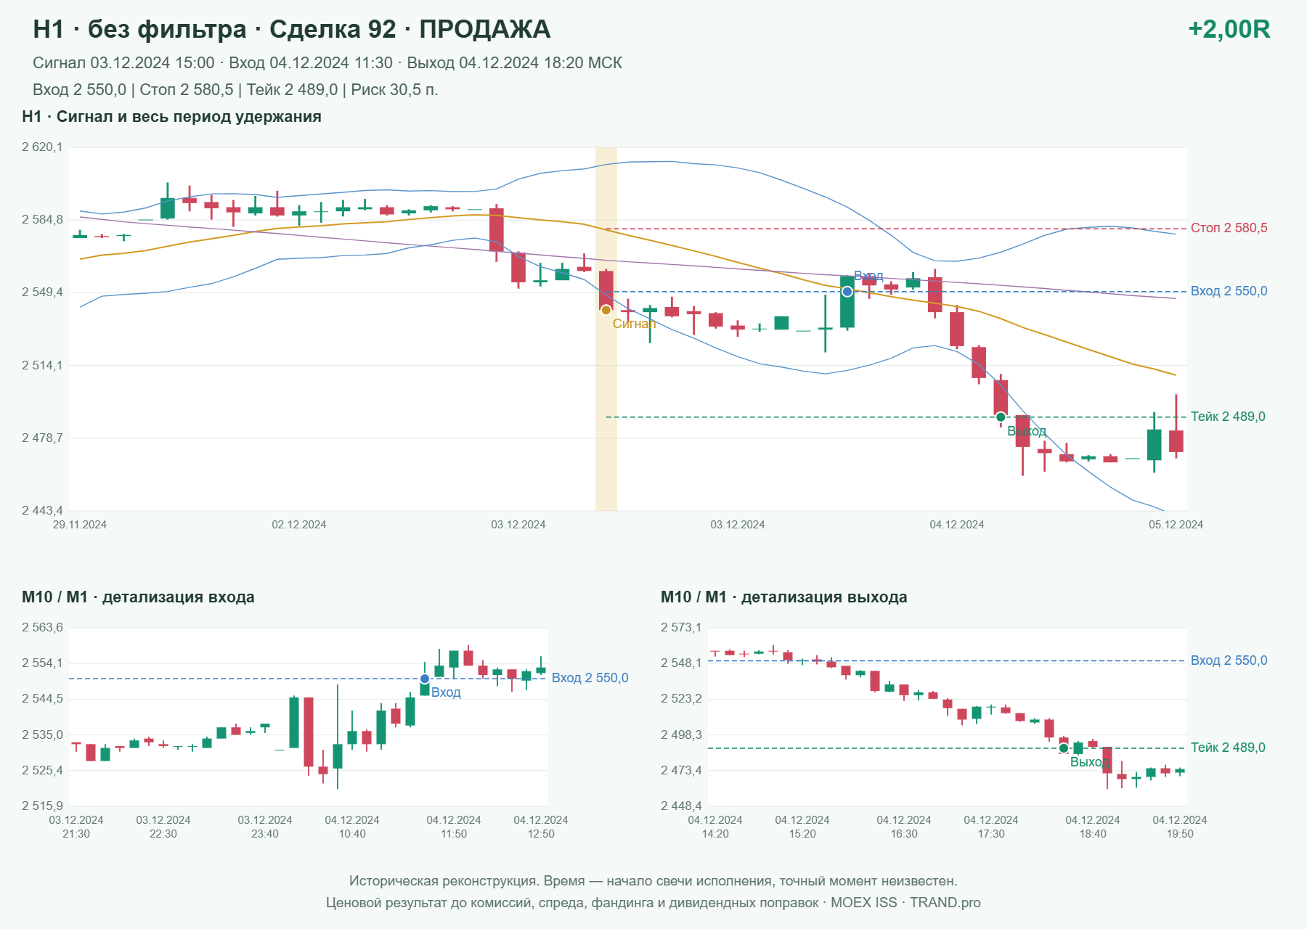Image resolution: width=1307 pixels, height=929 pixels.
Task: Click the green exit dot in exit detail chart
Action: (x=1064, y=748)
